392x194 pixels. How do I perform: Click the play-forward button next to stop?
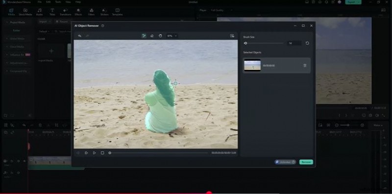[94, 153]
